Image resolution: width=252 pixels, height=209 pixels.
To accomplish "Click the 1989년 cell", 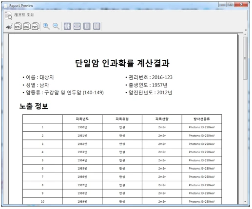I will (82, 201).
